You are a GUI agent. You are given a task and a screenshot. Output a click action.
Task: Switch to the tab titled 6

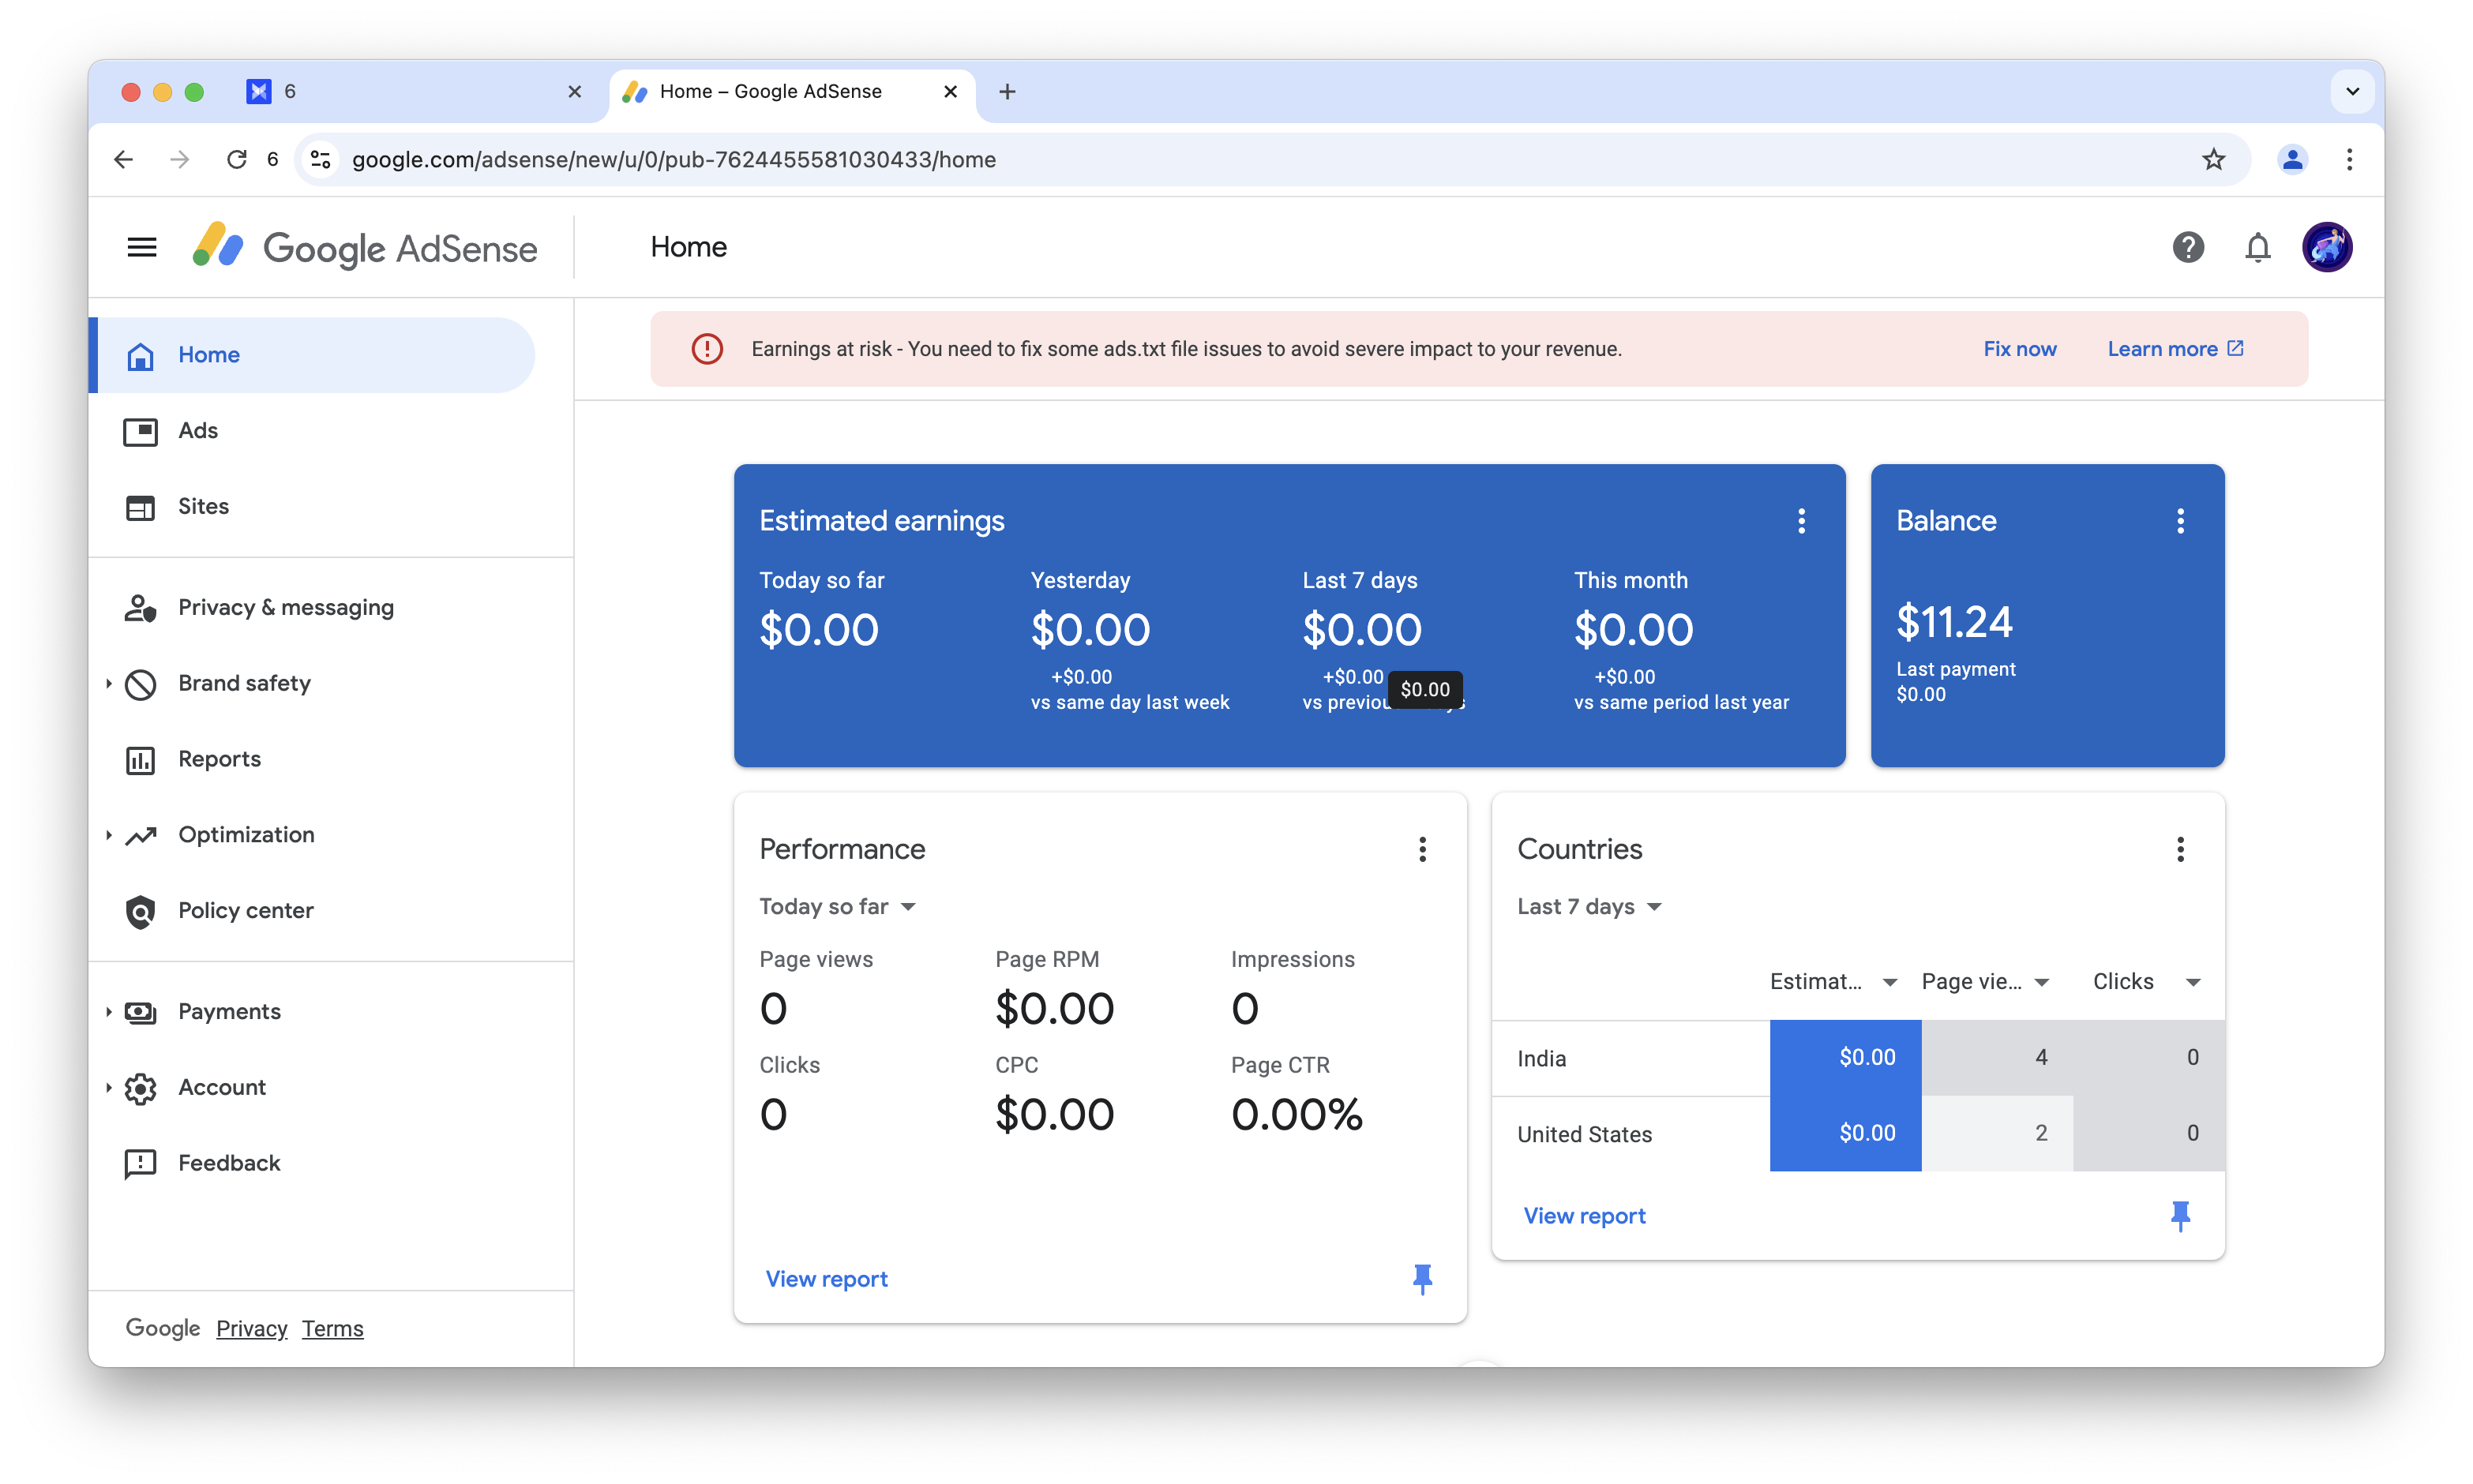414,92
